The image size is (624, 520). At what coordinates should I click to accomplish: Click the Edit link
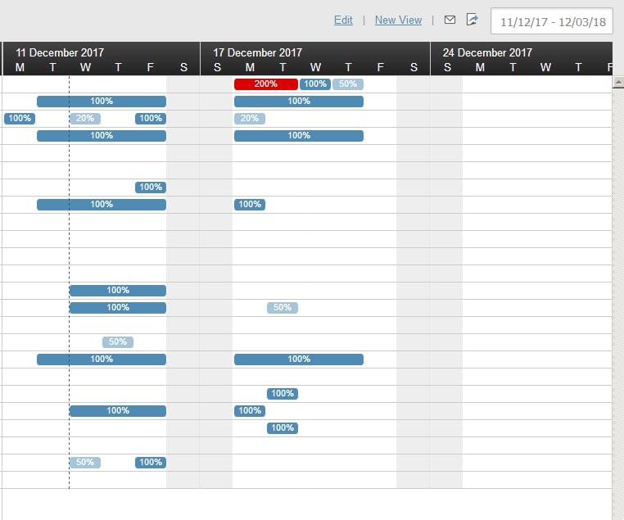tap(343, 20)
